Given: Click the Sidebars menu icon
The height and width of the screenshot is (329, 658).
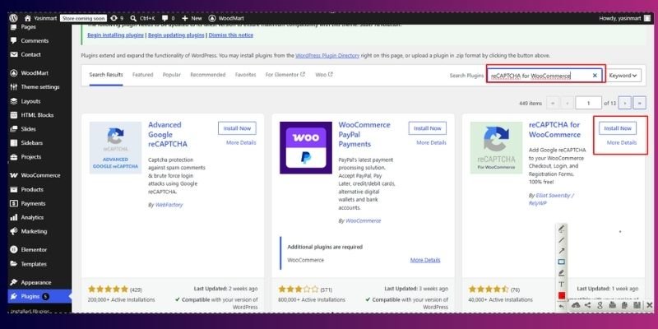Looking at the screenshot, I should click(x=14, y=142).
